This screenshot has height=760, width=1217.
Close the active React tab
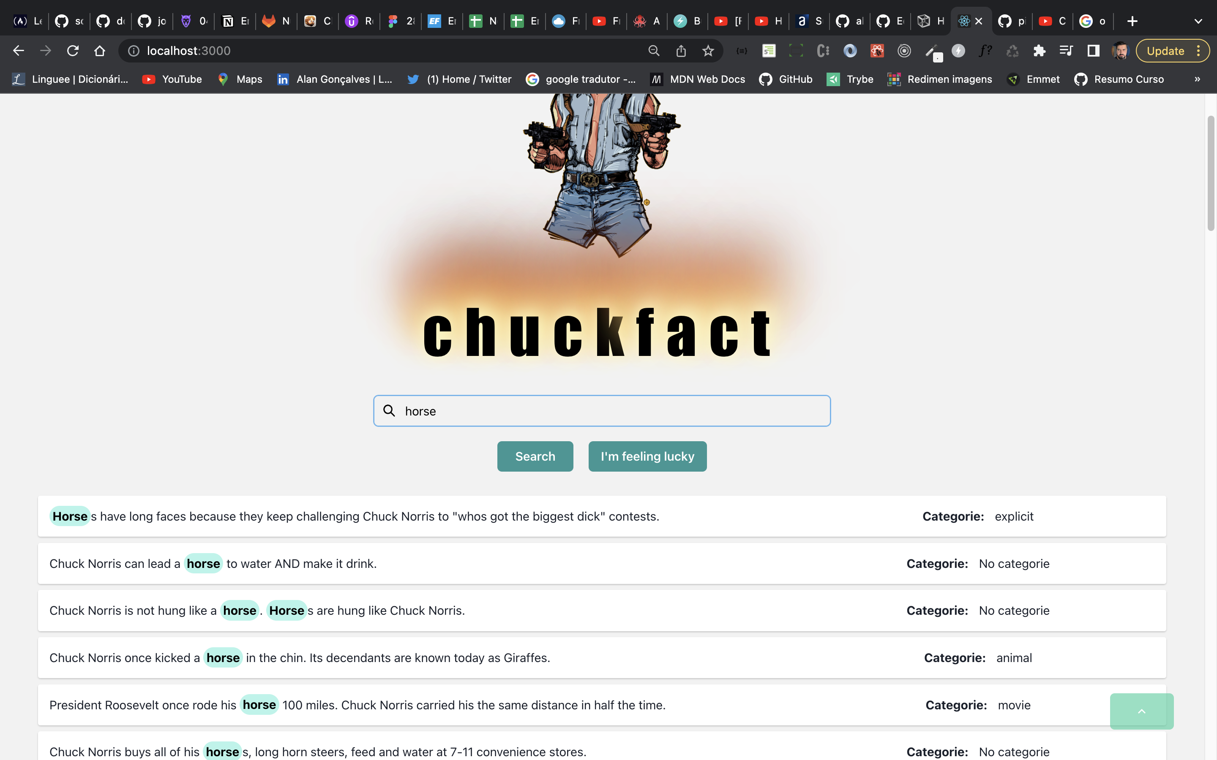tap(979, 21)
